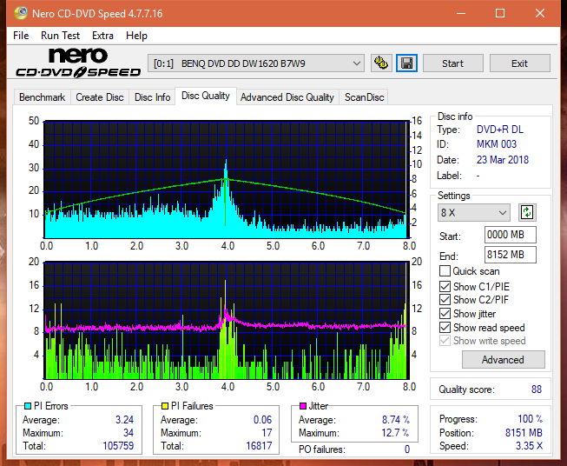Open the Extra menu

tap(102, 36)
